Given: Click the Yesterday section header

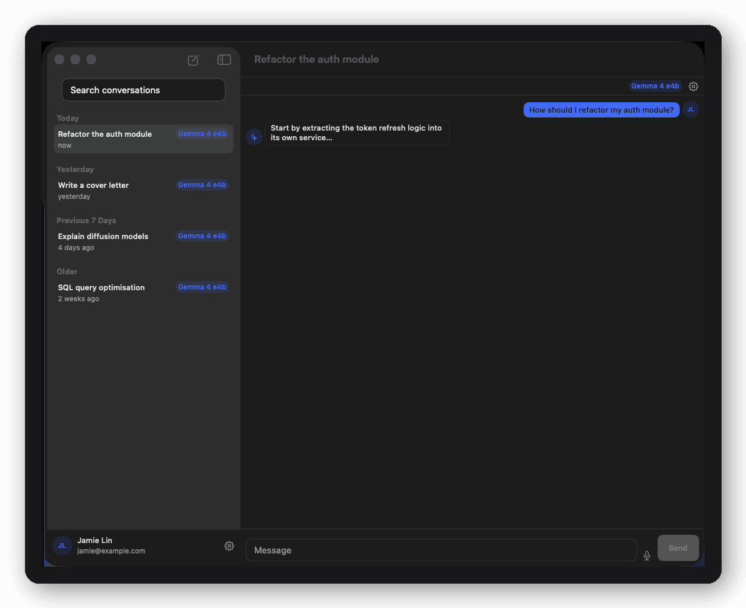Looking at the screenshot, I should coord(75,169).
